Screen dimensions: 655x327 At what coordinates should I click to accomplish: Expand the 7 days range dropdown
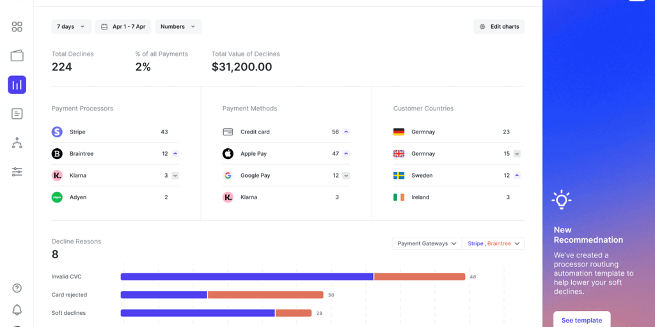tap(70, 27)
